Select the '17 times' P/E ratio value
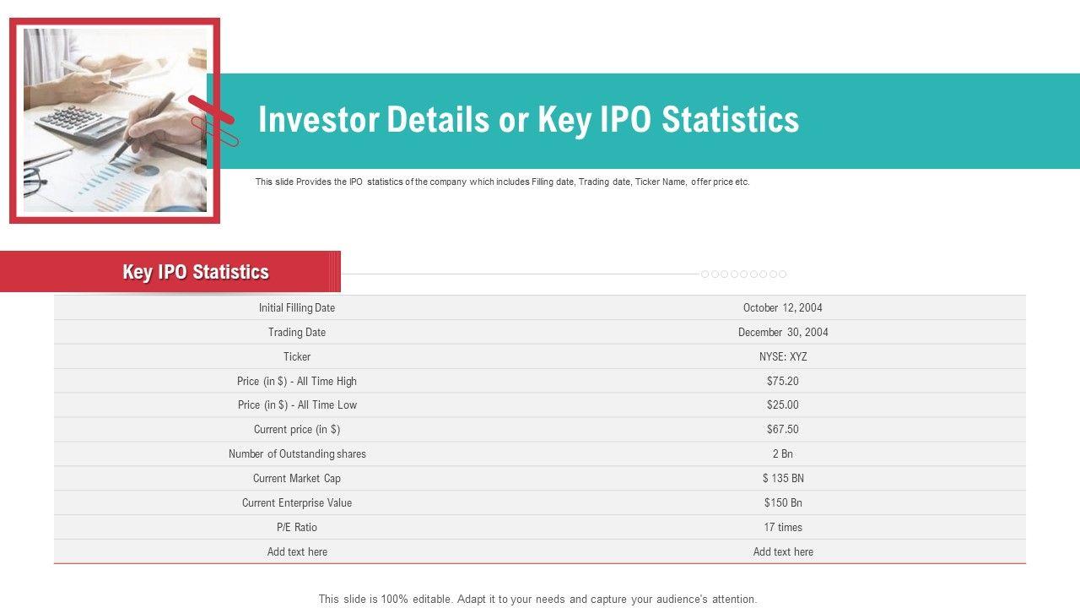This screenshot has width=1080, height=608. pyautogui.click(x=782, y=528)
